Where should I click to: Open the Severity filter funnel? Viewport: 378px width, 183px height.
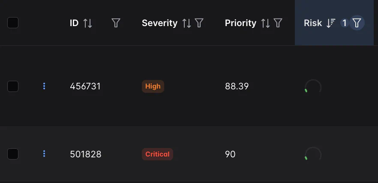(199, 23)
